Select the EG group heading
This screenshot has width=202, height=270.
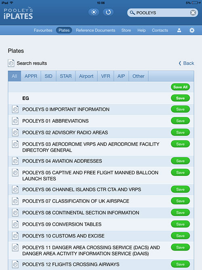(x=25, y=98)
